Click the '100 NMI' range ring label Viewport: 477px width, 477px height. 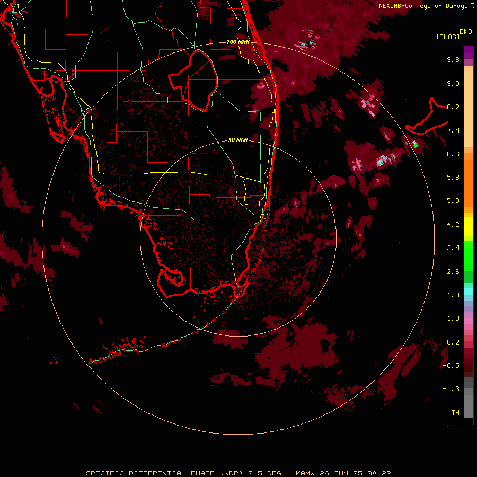[x=238, y=42]
